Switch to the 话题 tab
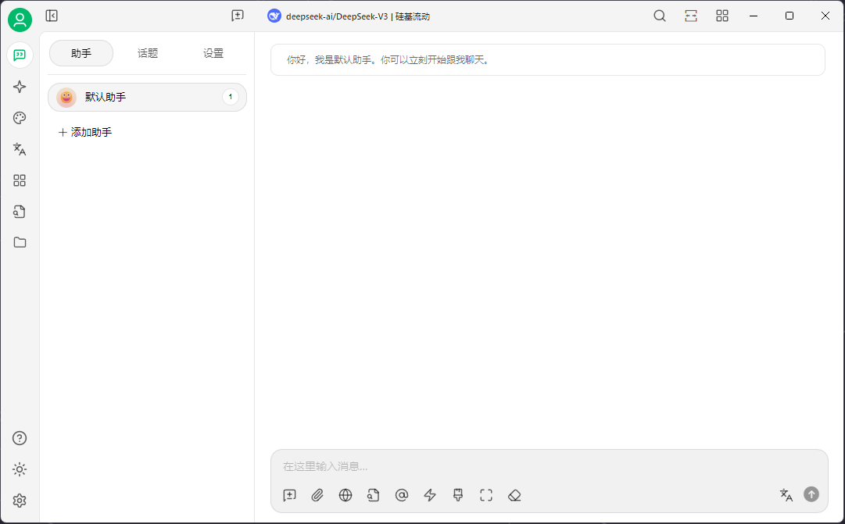Image resolution: width=845 pixels, height=524 pixels. (x=148, y=53)
